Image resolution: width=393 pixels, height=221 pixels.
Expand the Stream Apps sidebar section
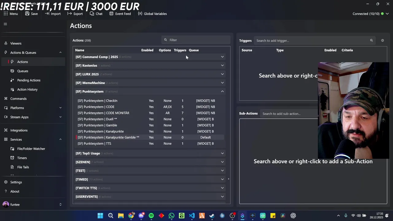[60, 117]
